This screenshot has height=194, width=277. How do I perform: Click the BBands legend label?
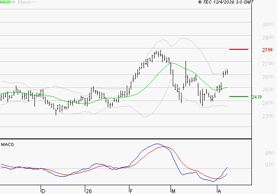tap(25, 2)
